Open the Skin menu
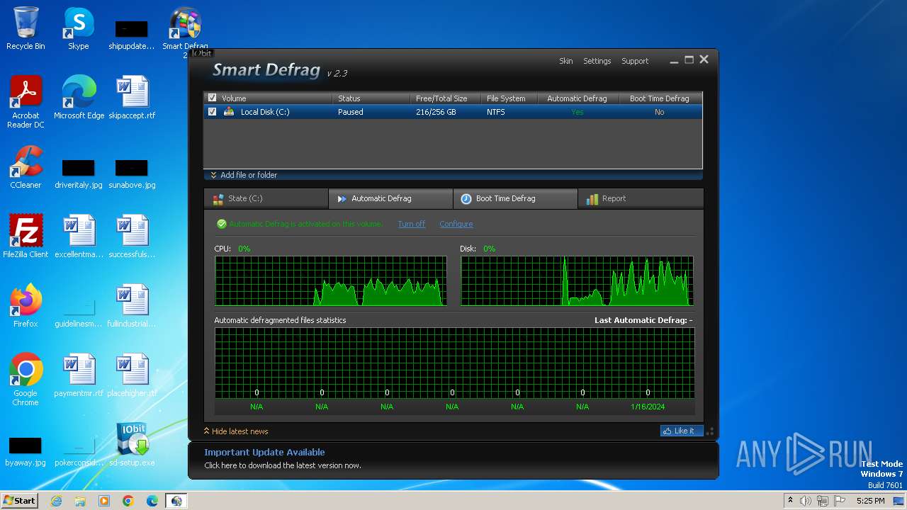Image resolution: width=907 pixels, height=510 pixels. pyautogui.click(x=566, y=61)
